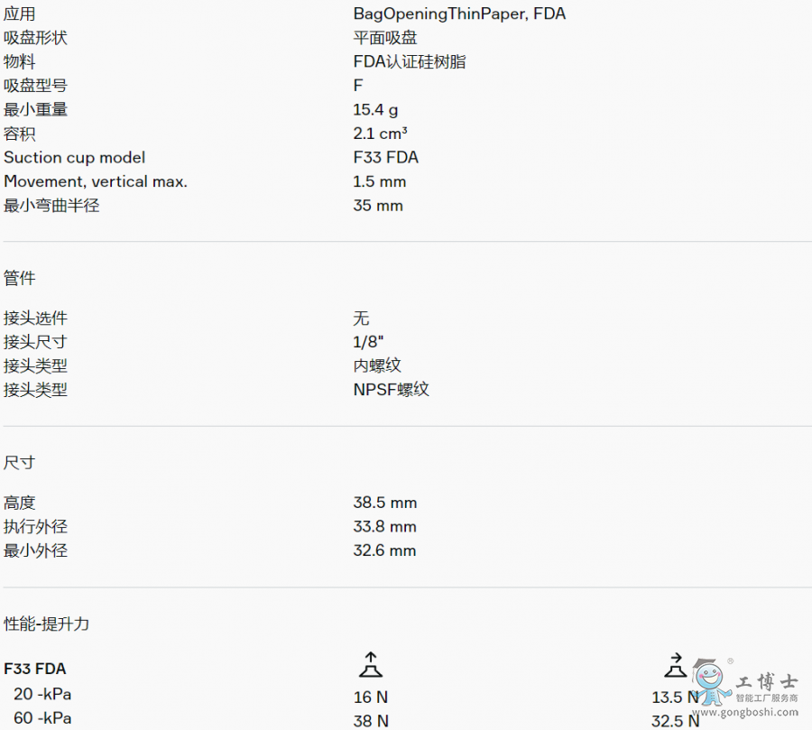This screenshot has width=812, height=730.
Task: Click the 平面吸盘 cup shape value
Action: [385, 38]
